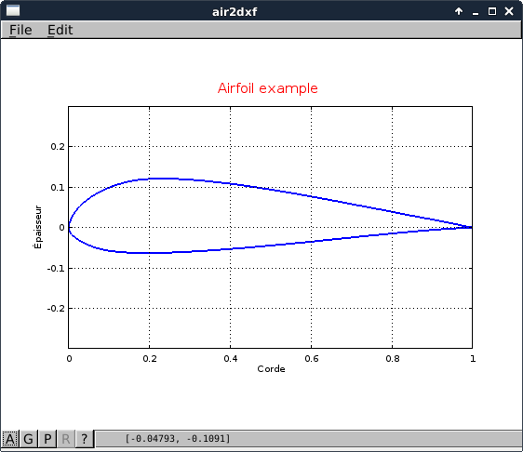Open help with the ? button
The width and height of the screenshot is (523, 452).
(84, 439)
